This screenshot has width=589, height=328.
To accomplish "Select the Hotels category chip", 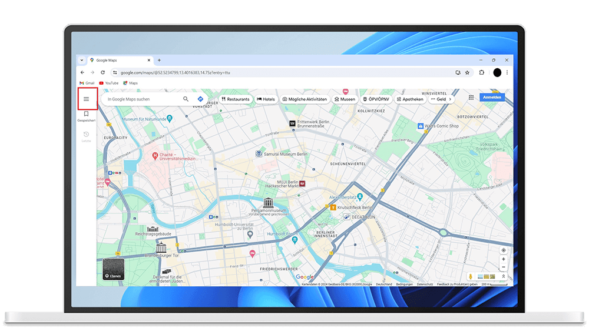I will click(266, 99).
